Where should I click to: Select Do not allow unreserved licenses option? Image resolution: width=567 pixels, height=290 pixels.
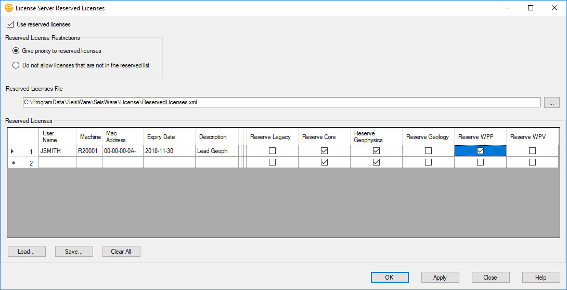coord(16,65)
